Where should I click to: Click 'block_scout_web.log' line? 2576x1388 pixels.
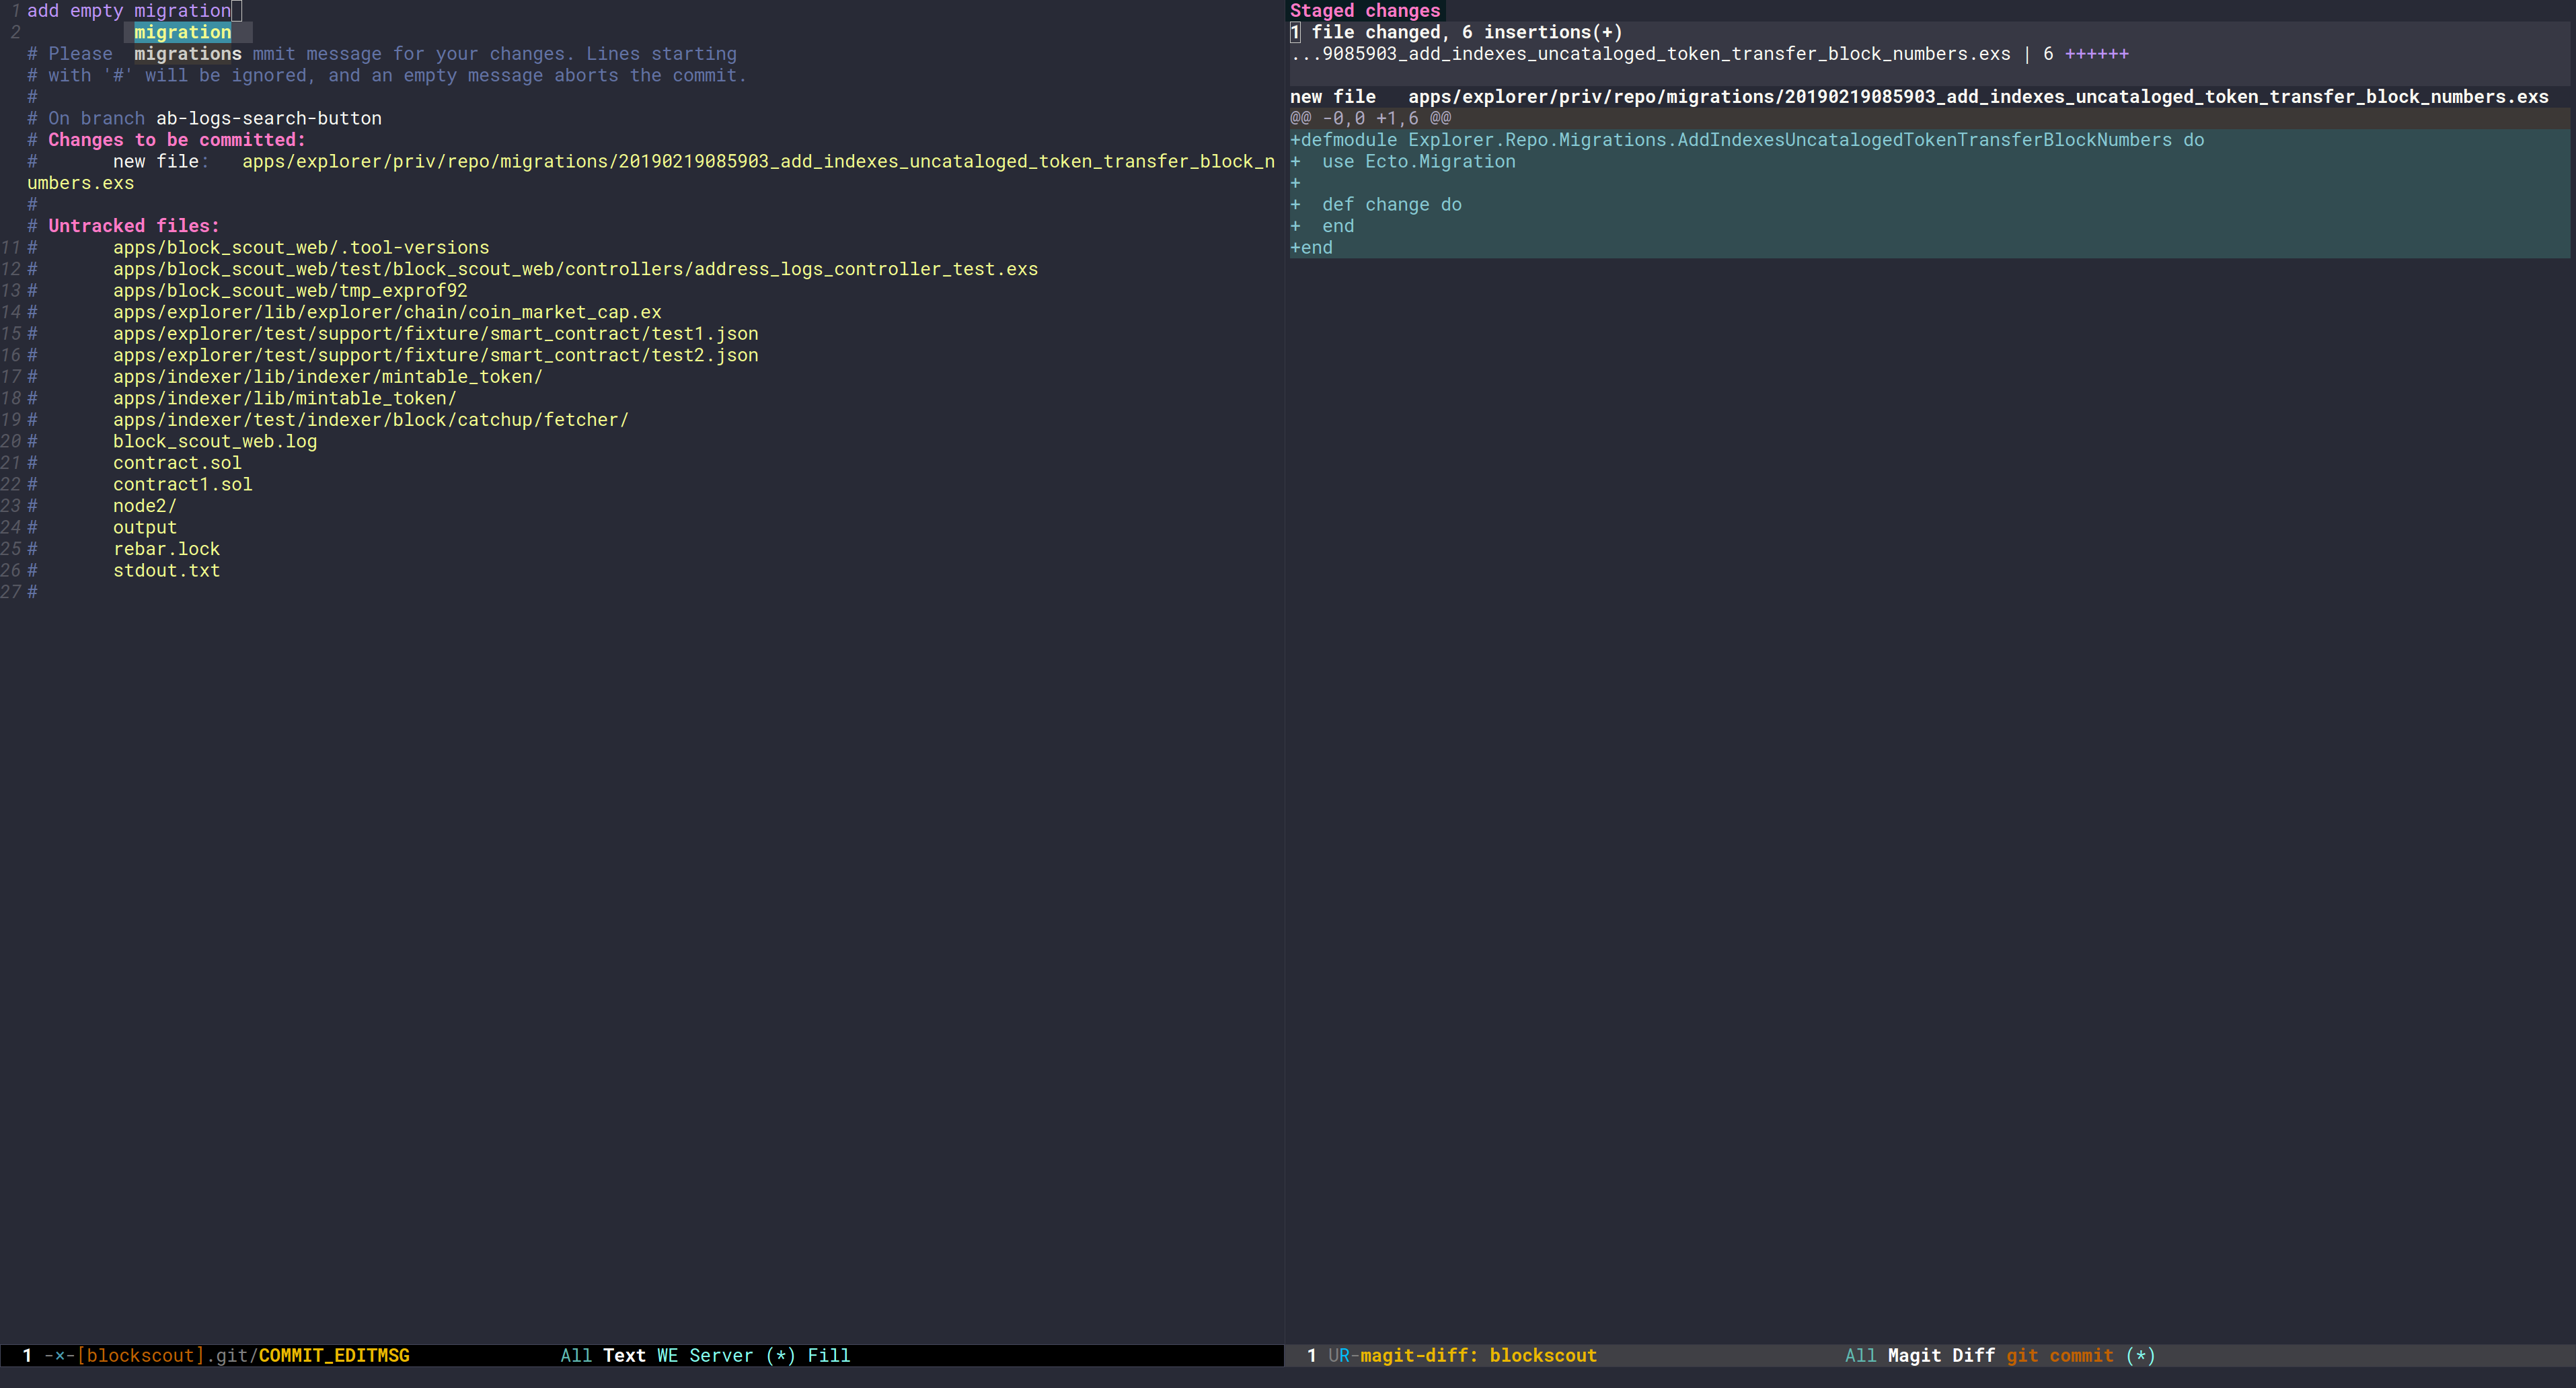(x=215, y=441)
